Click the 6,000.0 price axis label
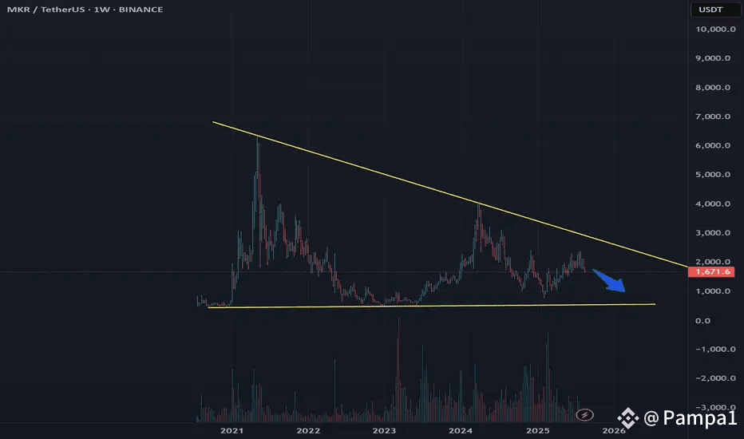Viewport: 744px width, 439px height. 713,146
